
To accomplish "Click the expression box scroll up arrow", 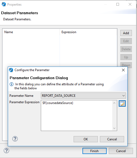I will tap(114, 103).
